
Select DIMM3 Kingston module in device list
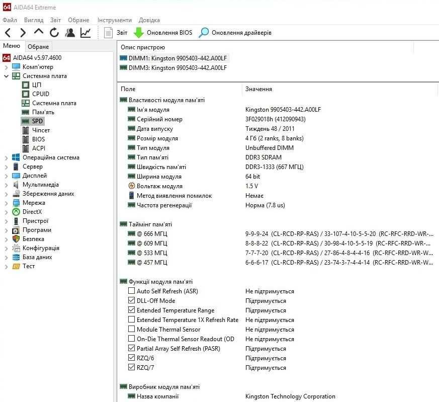click(x=173, y=68)
